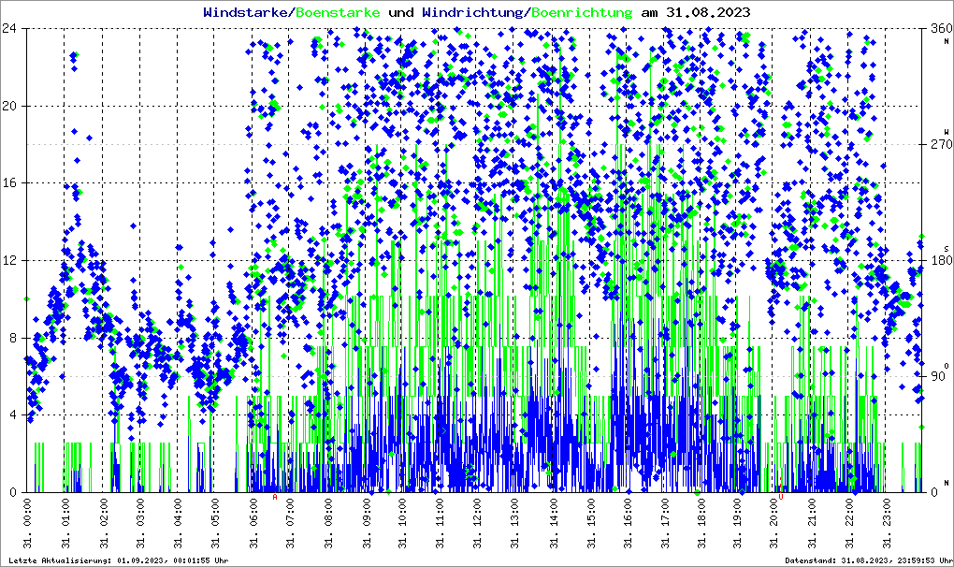Click the '31. 19:00' time-axis label

pos(739,523)
